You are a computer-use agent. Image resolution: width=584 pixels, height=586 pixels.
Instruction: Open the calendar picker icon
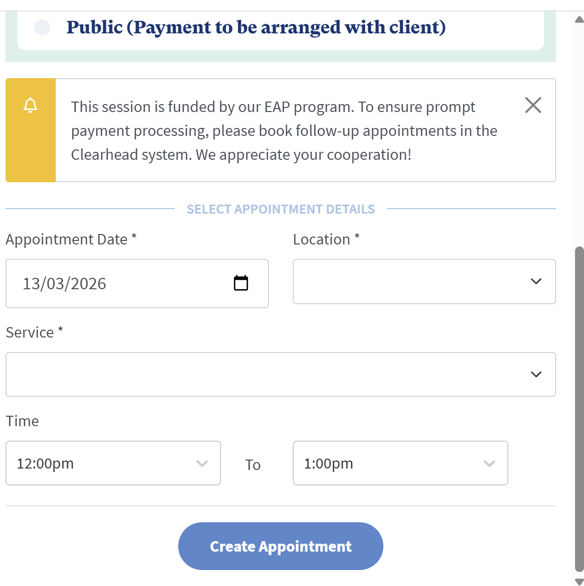241,283
